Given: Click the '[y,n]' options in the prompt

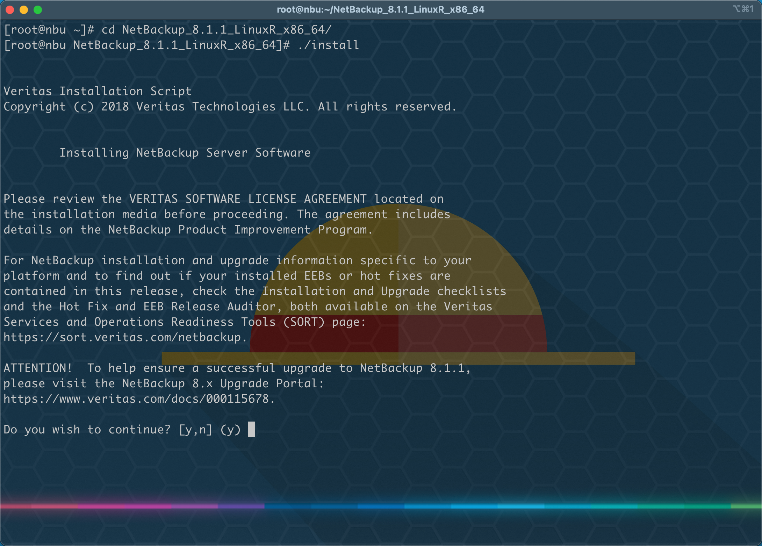Looking at the screenshot, I should [195, 430].
